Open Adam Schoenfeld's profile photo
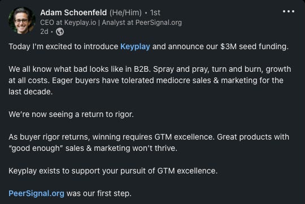This screenshot has height=204, width=305. pyautogui.click(x=22, y=21)
